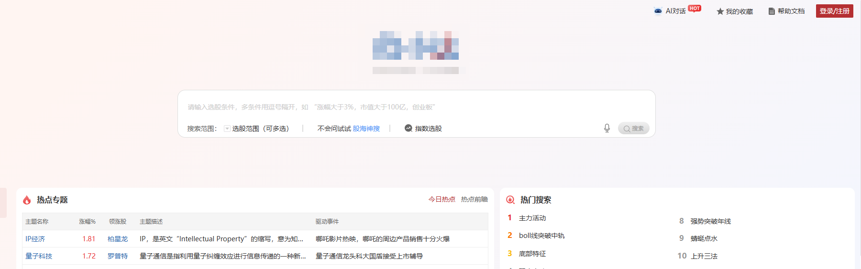Click the 帮助文档 document icon
Viewport: 861px width, 269px height.
772,11
